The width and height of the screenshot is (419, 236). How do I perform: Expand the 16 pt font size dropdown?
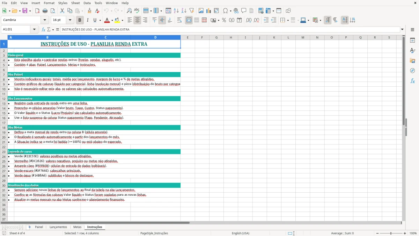pyautogui.click(x=70, y=20)
